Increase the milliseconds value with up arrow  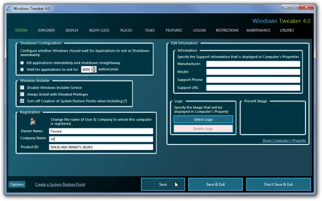(94, 68)
